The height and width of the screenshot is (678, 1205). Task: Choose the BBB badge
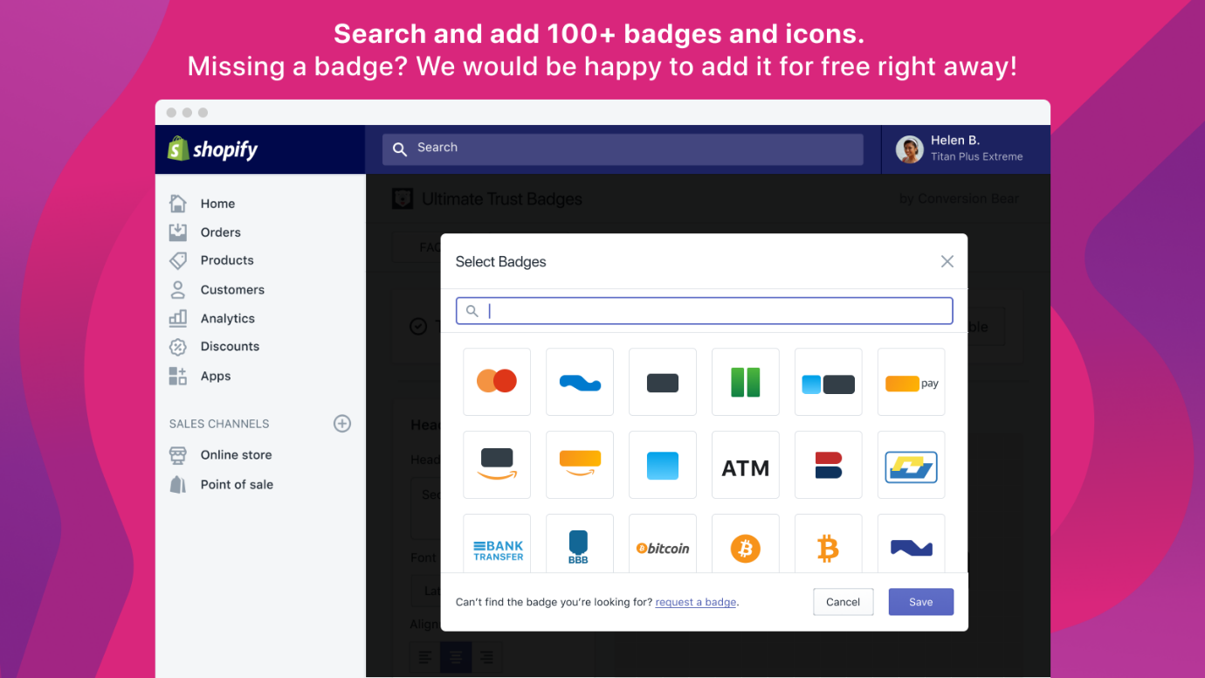(x=580, y=548)
